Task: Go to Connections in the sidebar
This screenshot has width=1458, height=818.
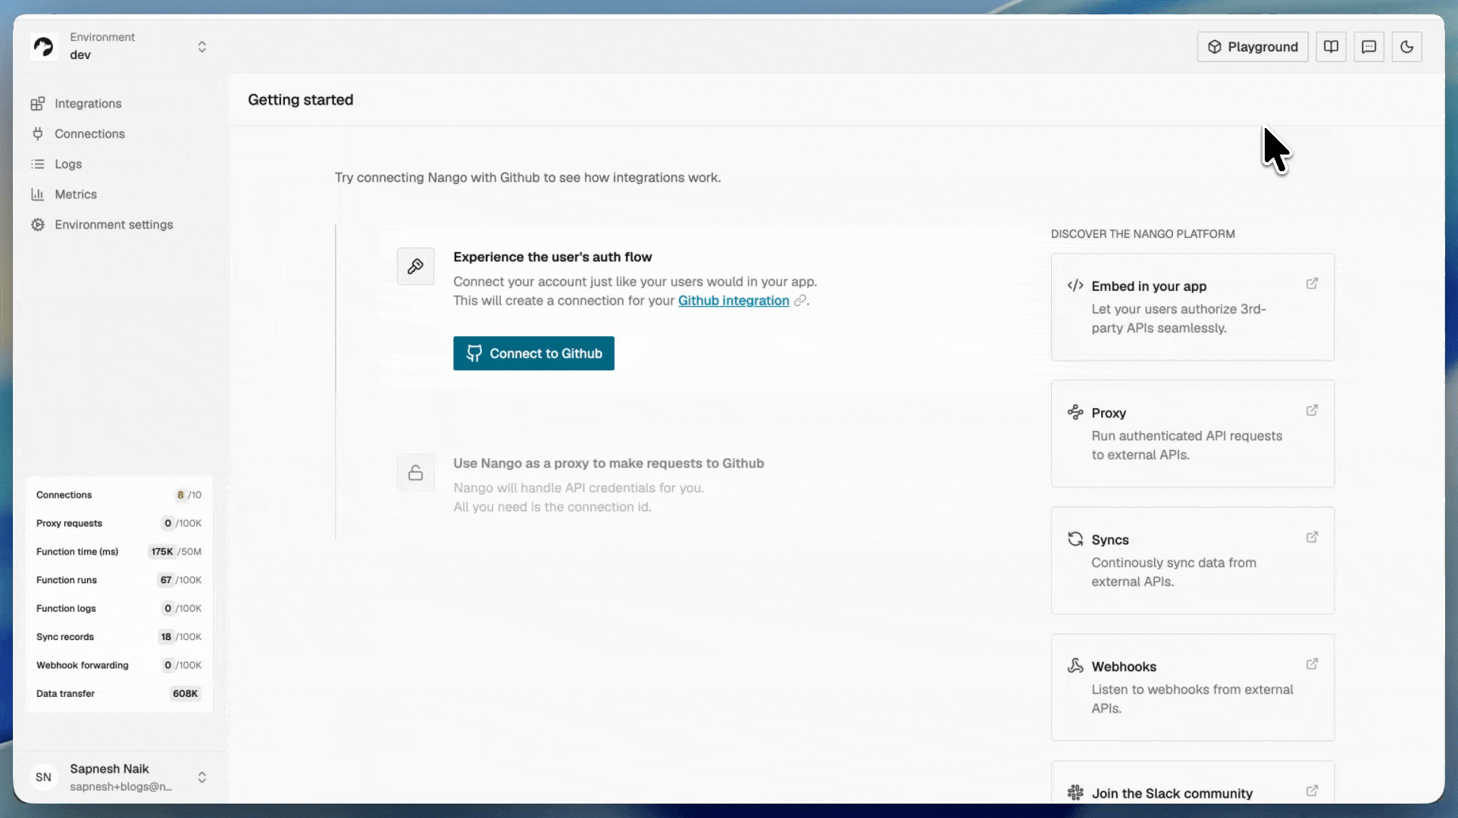Action: click(x=89, y=134)
